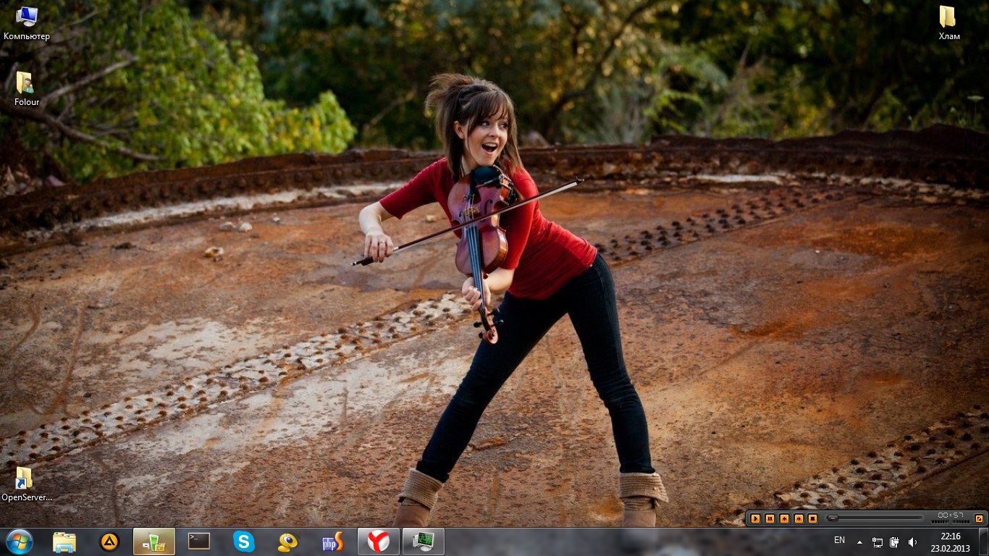Open the EN input language selector
The height and width of the screenshot is (556, 989).
click(x=839, y=540)
